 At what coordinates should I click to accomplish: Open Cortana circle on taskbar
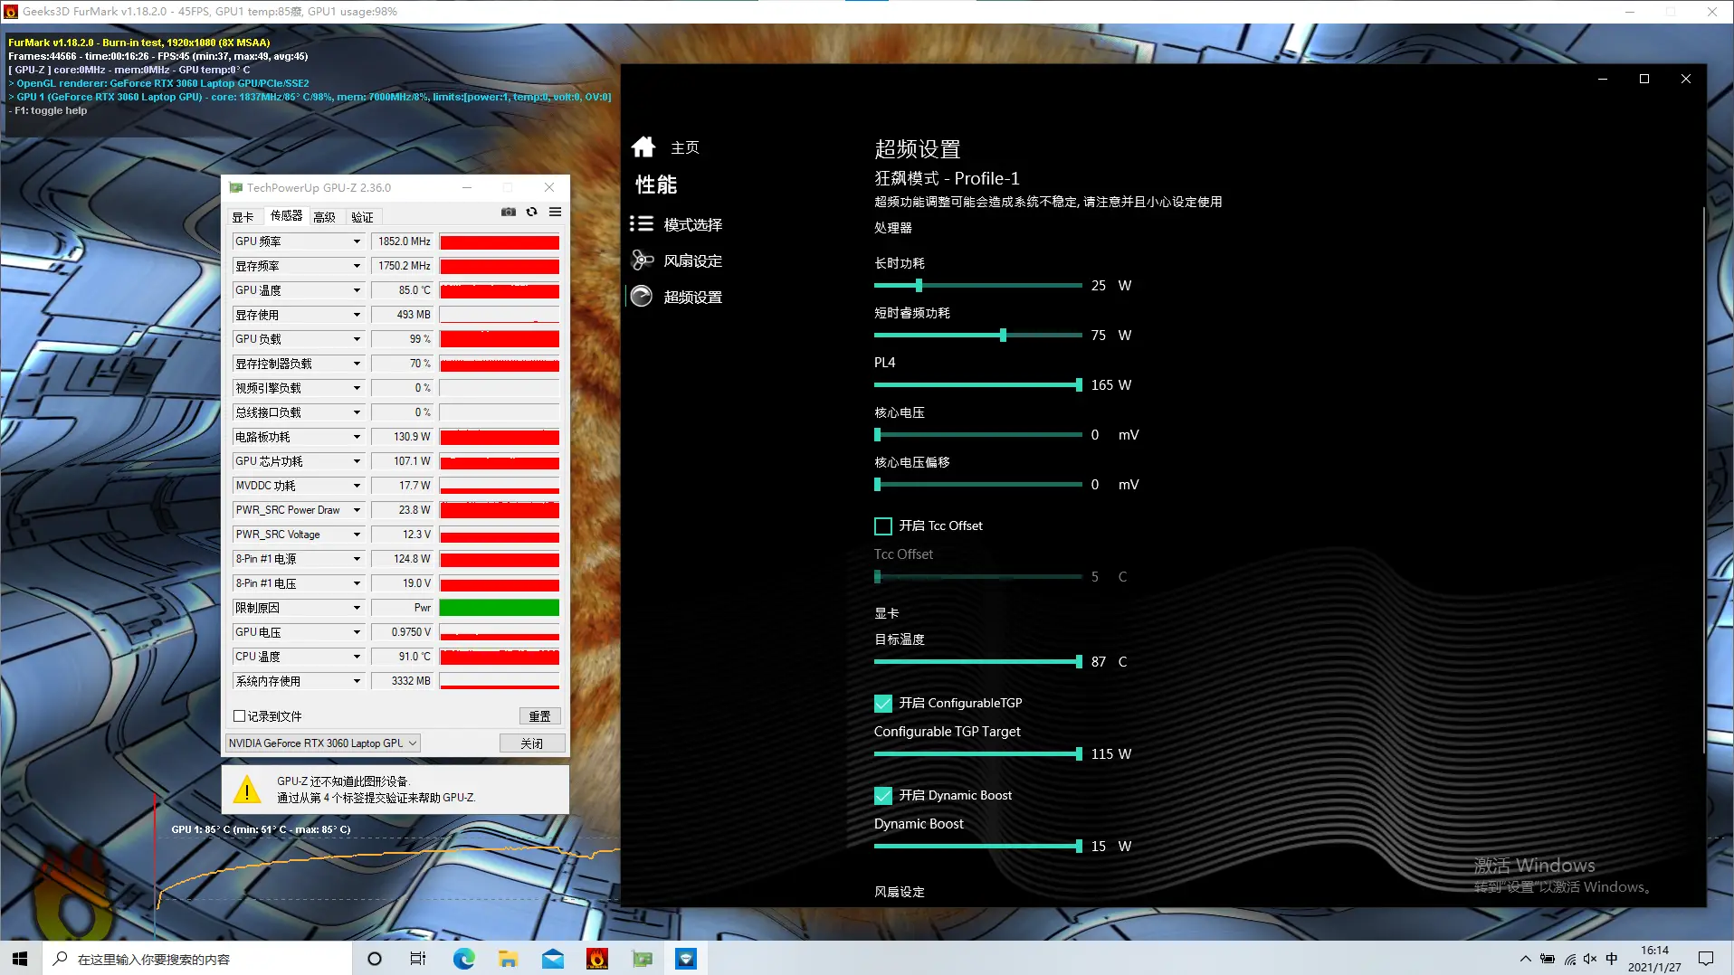(x=375, y=959)
